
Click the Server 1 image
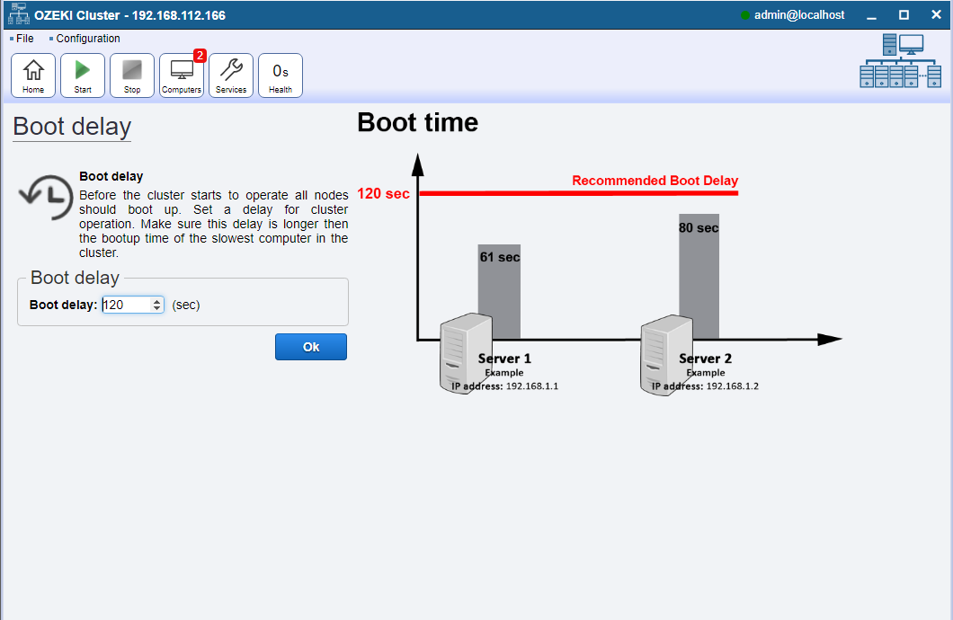click(x=467, y=353)
